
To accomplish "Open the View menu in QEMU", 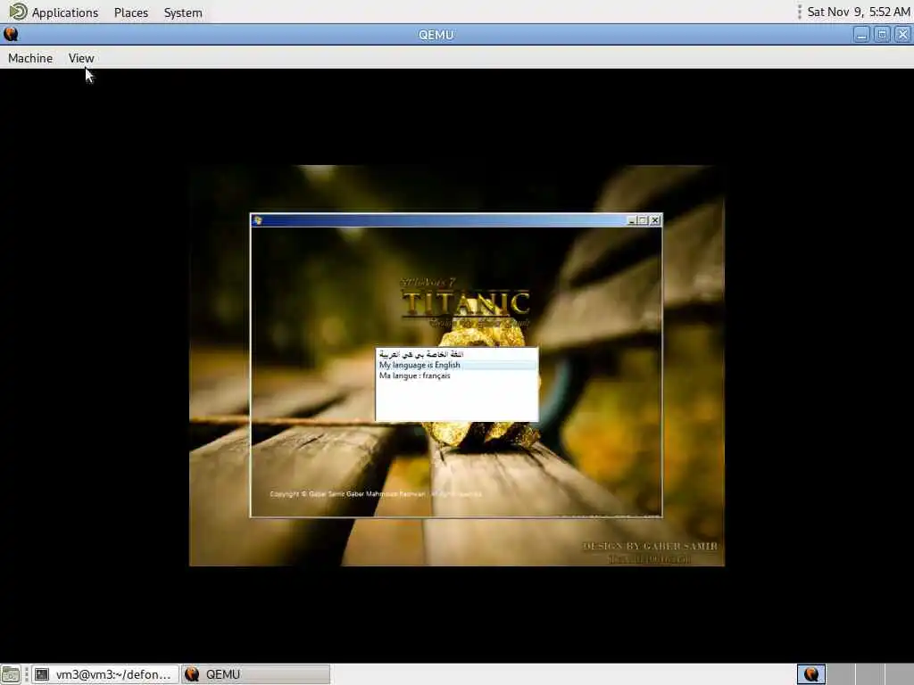I will [x=81, y=58].
